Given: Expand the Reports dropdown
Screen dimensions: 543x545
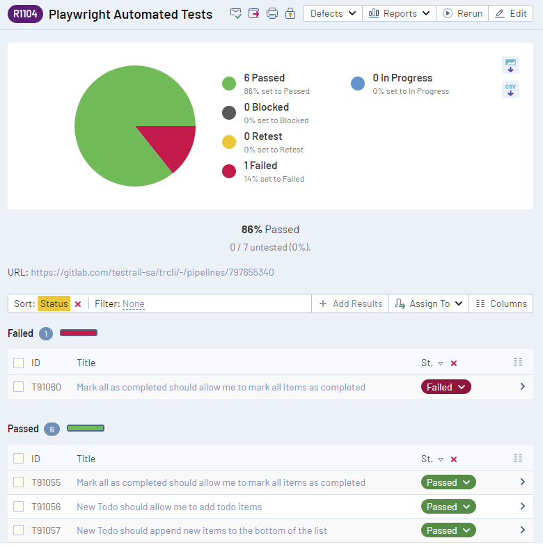Looking at the screenshot, I should pyautogui.click(x=399, y=13).
